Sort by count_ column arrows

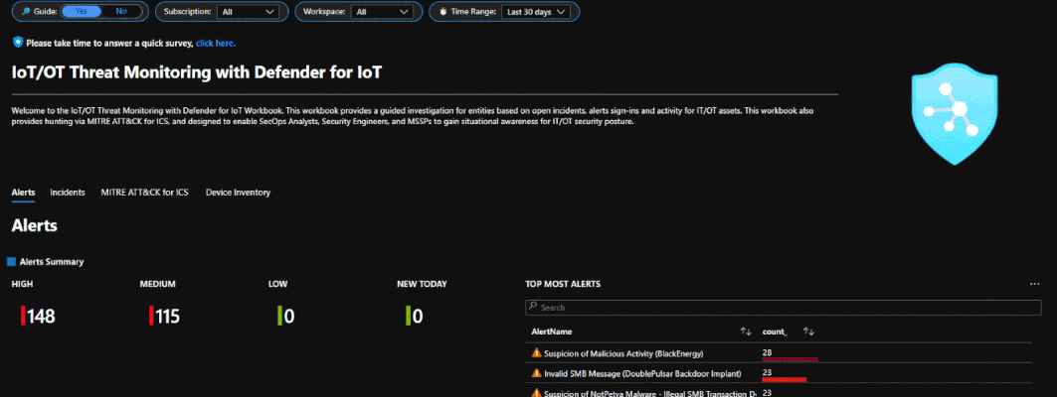[x=809, y=331]
